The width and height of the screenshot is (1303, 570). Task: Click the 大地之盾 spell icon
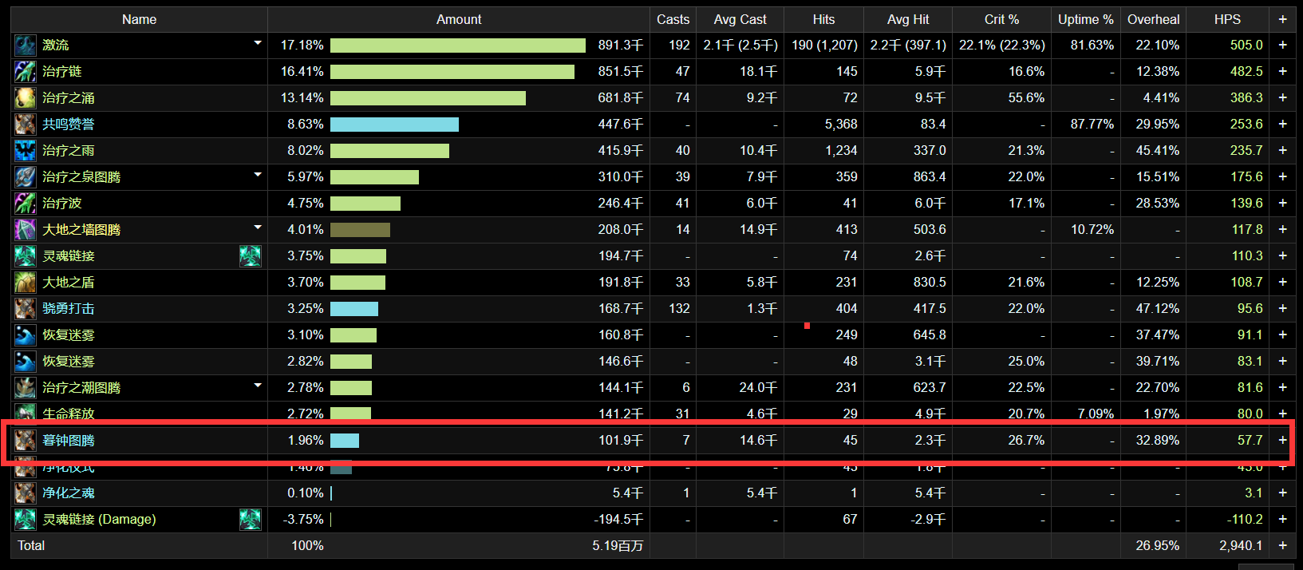[26, 283]
